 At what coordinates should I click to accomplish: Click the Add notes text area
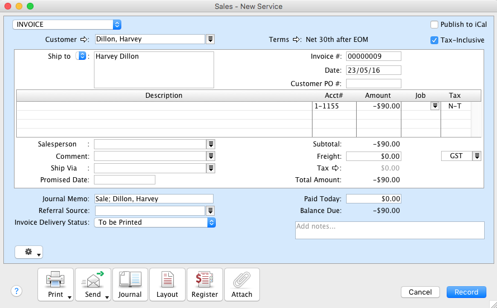tap(390, 230)
